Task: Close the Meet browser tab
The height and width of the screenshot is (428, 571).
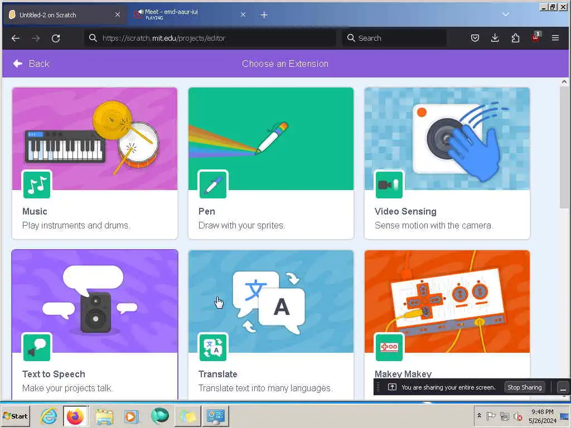Action: pyautogui.click(x=243, y=14)
